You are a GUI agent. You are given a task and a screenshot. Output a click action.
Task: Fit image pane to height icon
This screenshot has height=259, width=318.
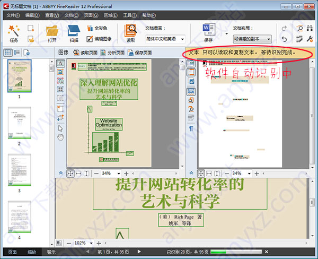(86, 174)
